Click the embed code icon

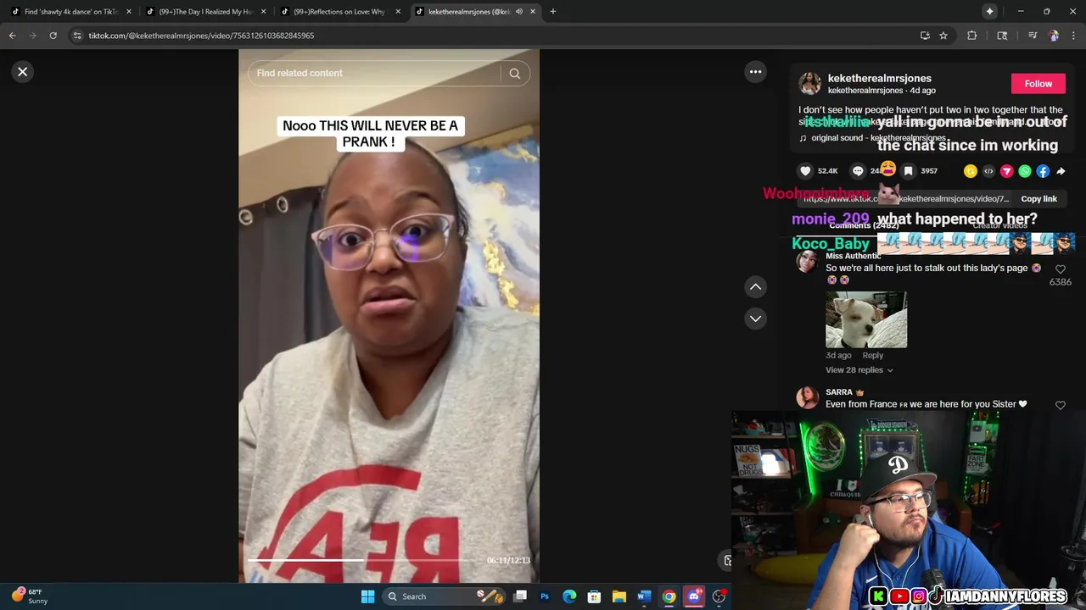(988, 171)
